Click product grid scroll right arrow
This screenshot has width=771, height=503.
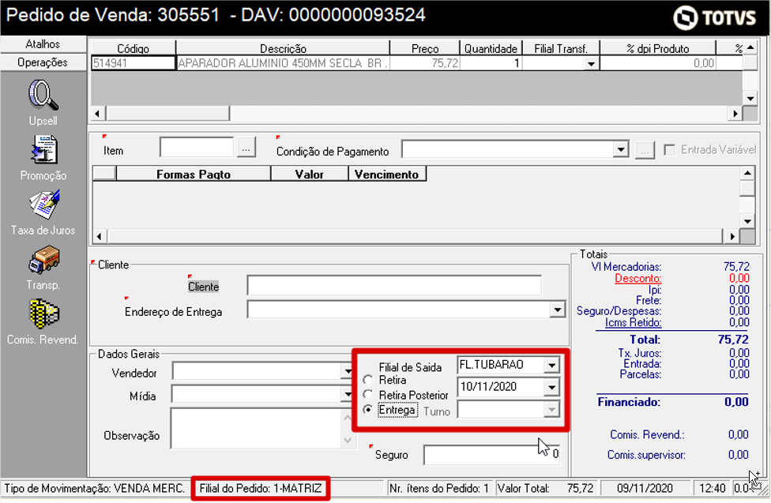point(735,114)
